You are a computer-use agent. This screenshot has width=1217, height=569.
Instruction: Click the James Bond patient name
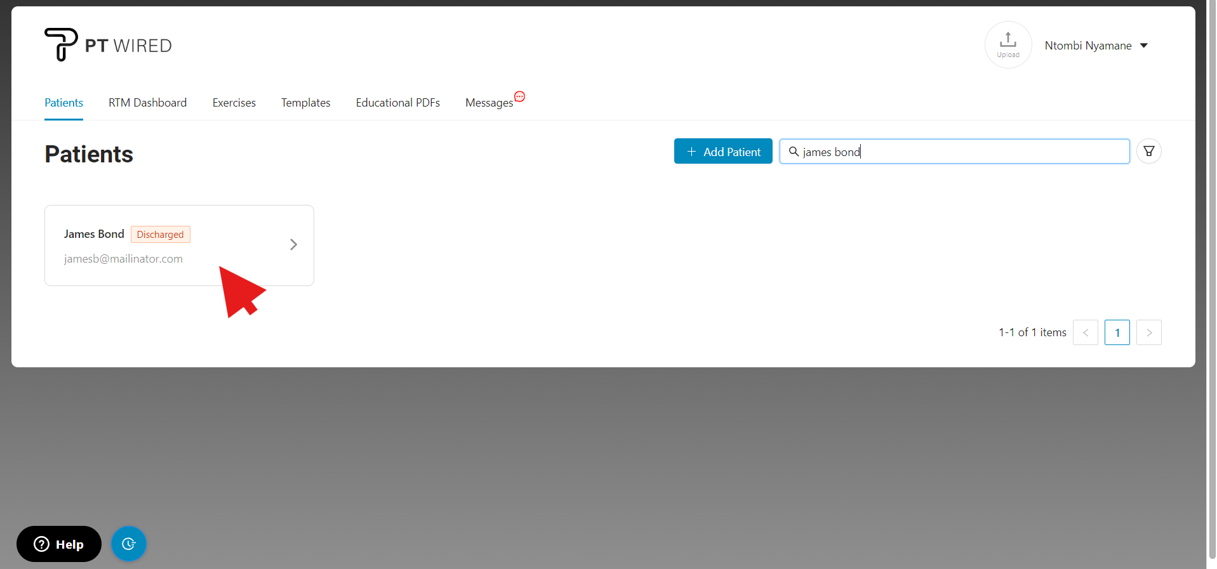94,234
